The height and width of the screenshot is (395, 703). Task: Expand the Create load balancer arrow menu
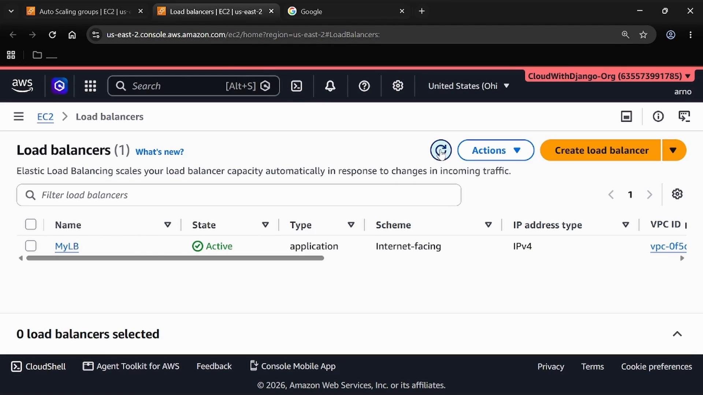pos(673,150)
